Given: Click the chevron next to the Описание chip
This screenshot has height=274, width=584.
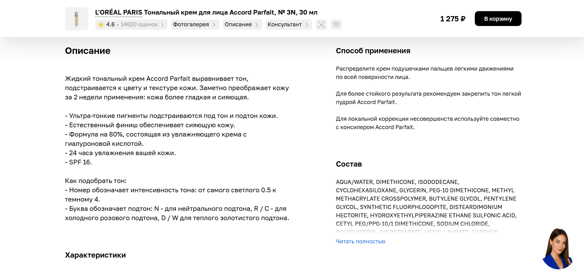Looking at the screenshot, I should [257, 25].
